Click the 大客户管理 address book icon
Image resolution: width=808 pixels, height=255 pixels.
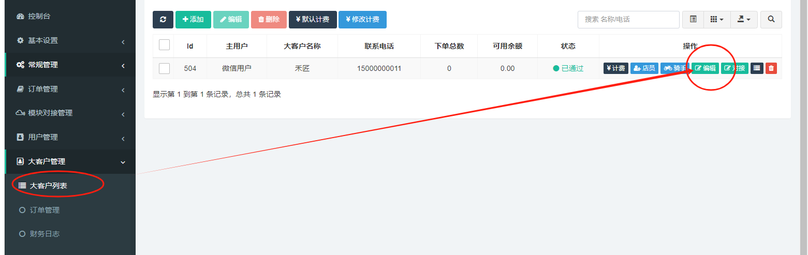(20, 161)
